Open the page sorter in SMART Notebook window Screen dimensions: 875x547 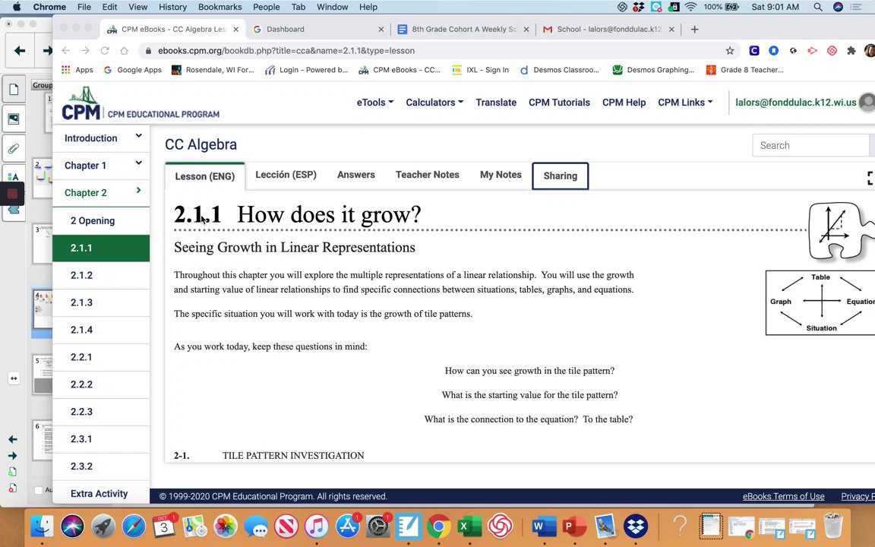(x=14, y=90)
